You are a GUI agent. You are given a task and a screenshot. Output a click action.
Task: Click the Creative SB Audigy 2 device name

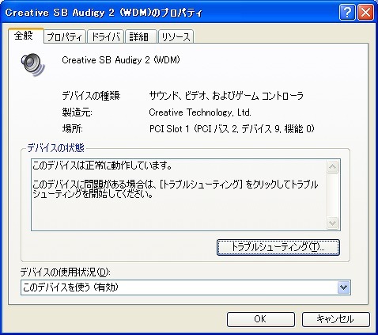tap(121, 60)
